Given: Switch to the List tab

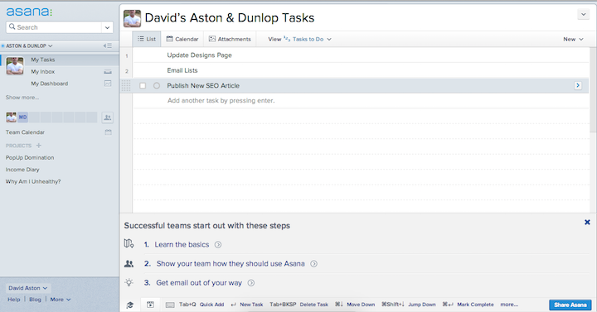Looking at the screenshot, I should [147, 39].
